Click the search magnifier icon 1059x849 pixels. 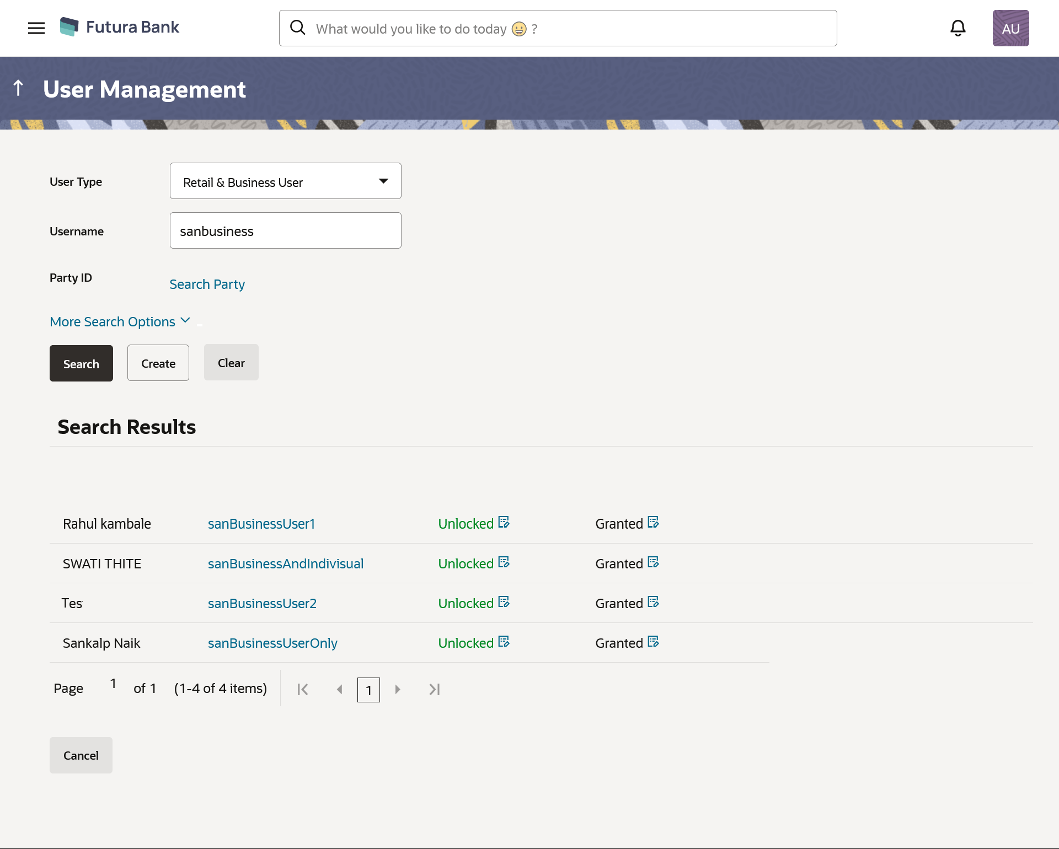[298, 28]
